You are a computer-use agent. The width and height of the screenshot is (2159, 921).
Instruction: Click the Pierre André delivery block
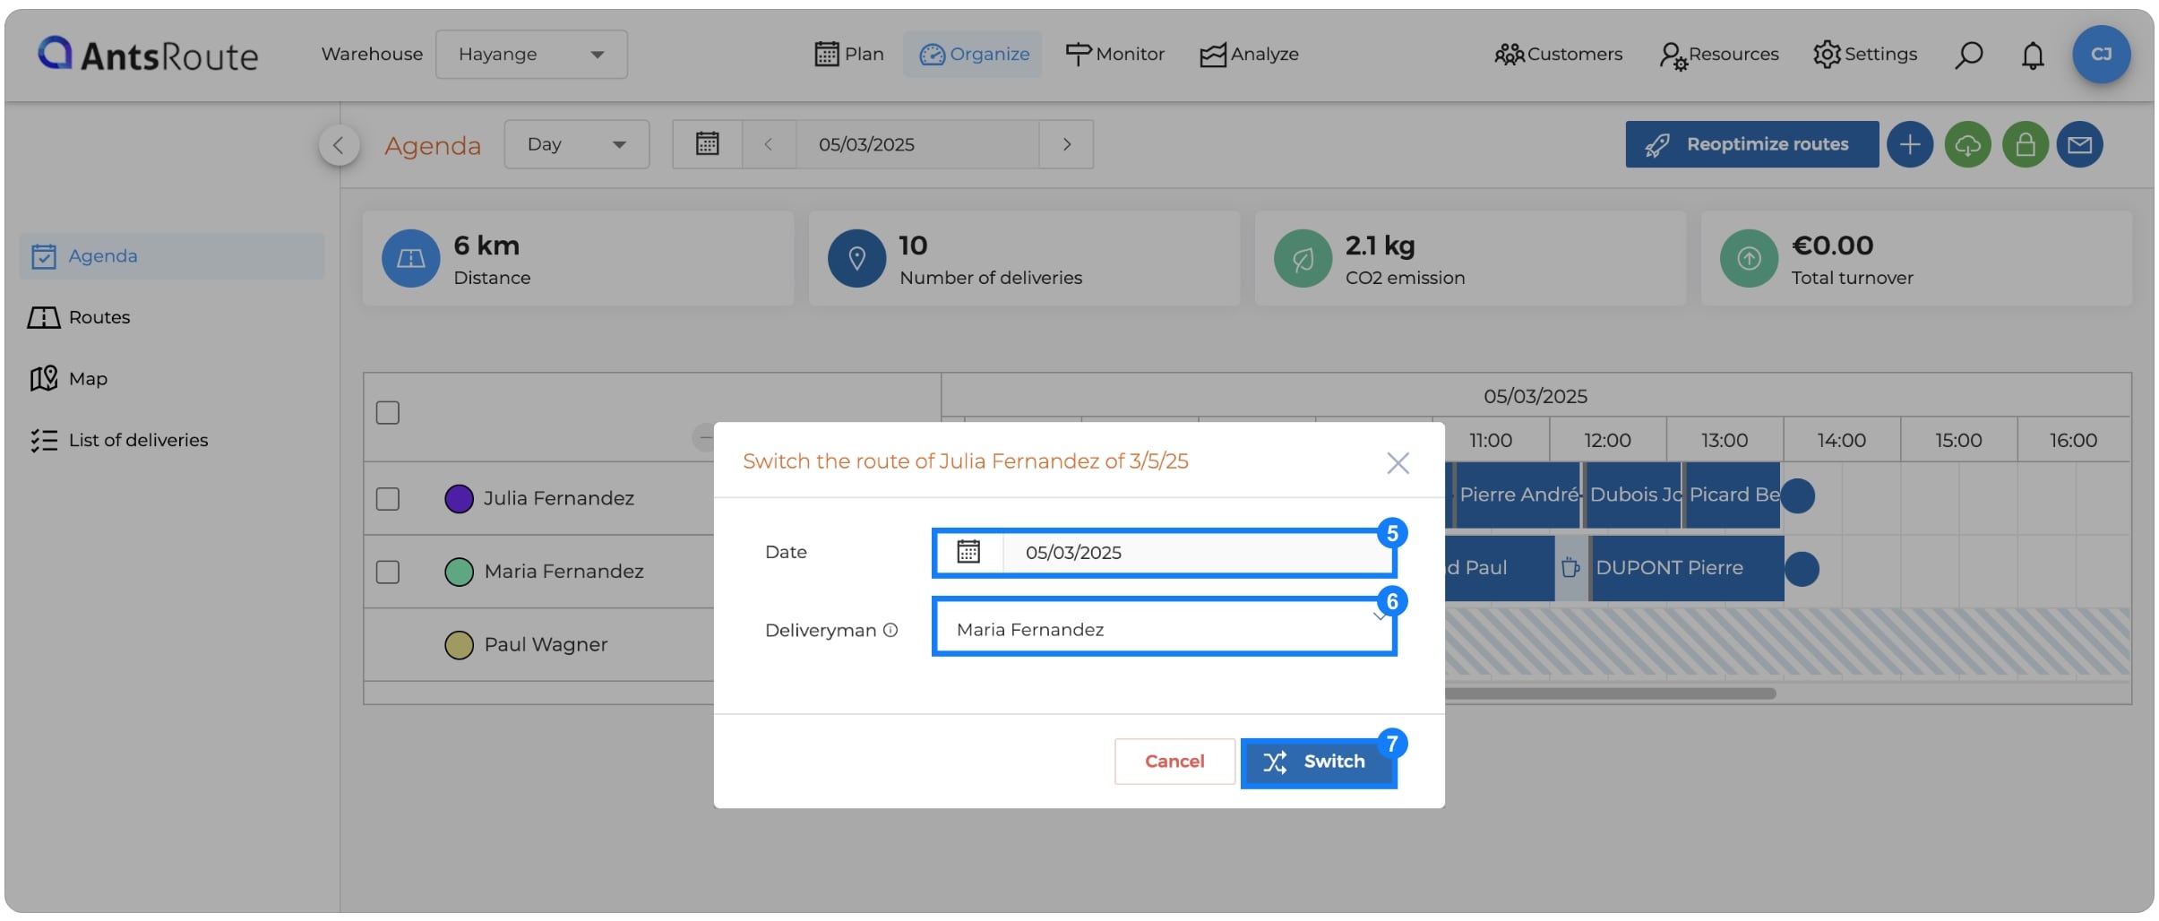click(x=1517, y=495)
